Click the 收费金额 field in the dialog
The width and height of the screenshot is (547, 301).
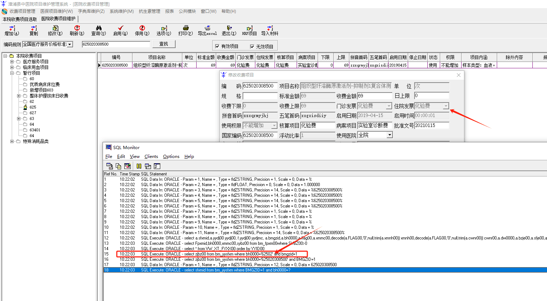click(375, 96)
